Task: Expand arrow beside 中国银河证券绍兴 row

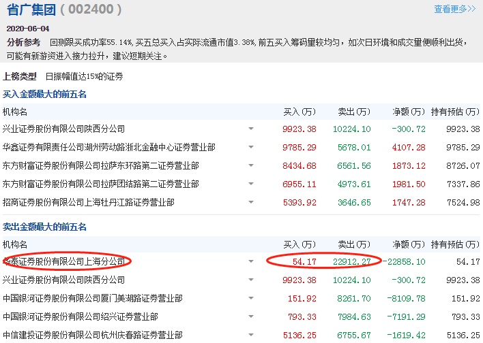Action: pos(251,317)
